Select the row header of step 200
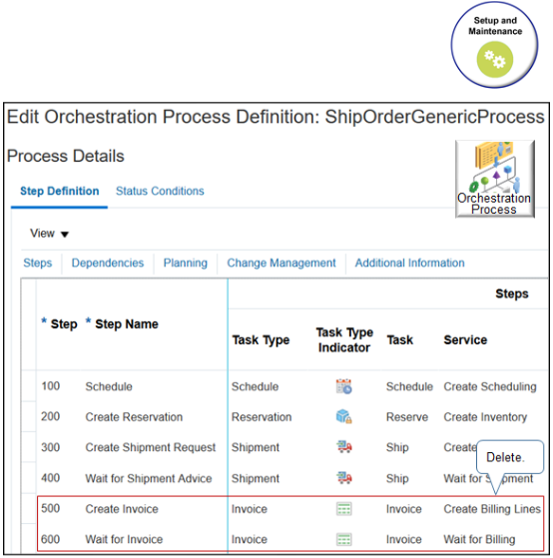Viewport: 553px width, 558px height. coord(29,416)
